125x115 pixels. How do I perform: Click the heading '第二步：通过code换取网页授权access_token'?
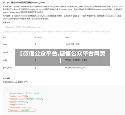point(24,2)
